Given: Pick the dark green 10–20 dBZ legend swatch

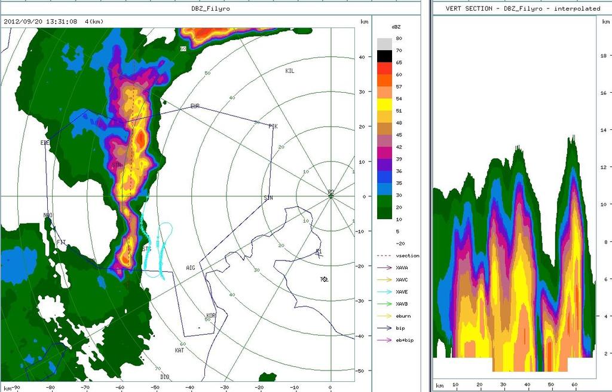Looking at the screenshot, I should pos(384,214).
